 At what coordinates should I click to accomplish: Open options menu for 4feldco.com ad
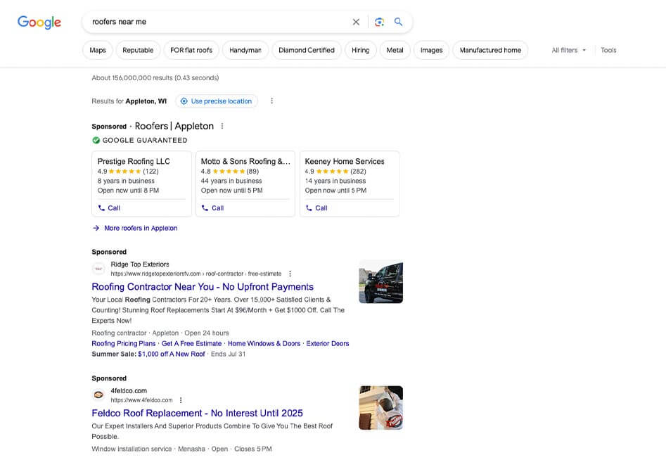(x=181, y=400)
